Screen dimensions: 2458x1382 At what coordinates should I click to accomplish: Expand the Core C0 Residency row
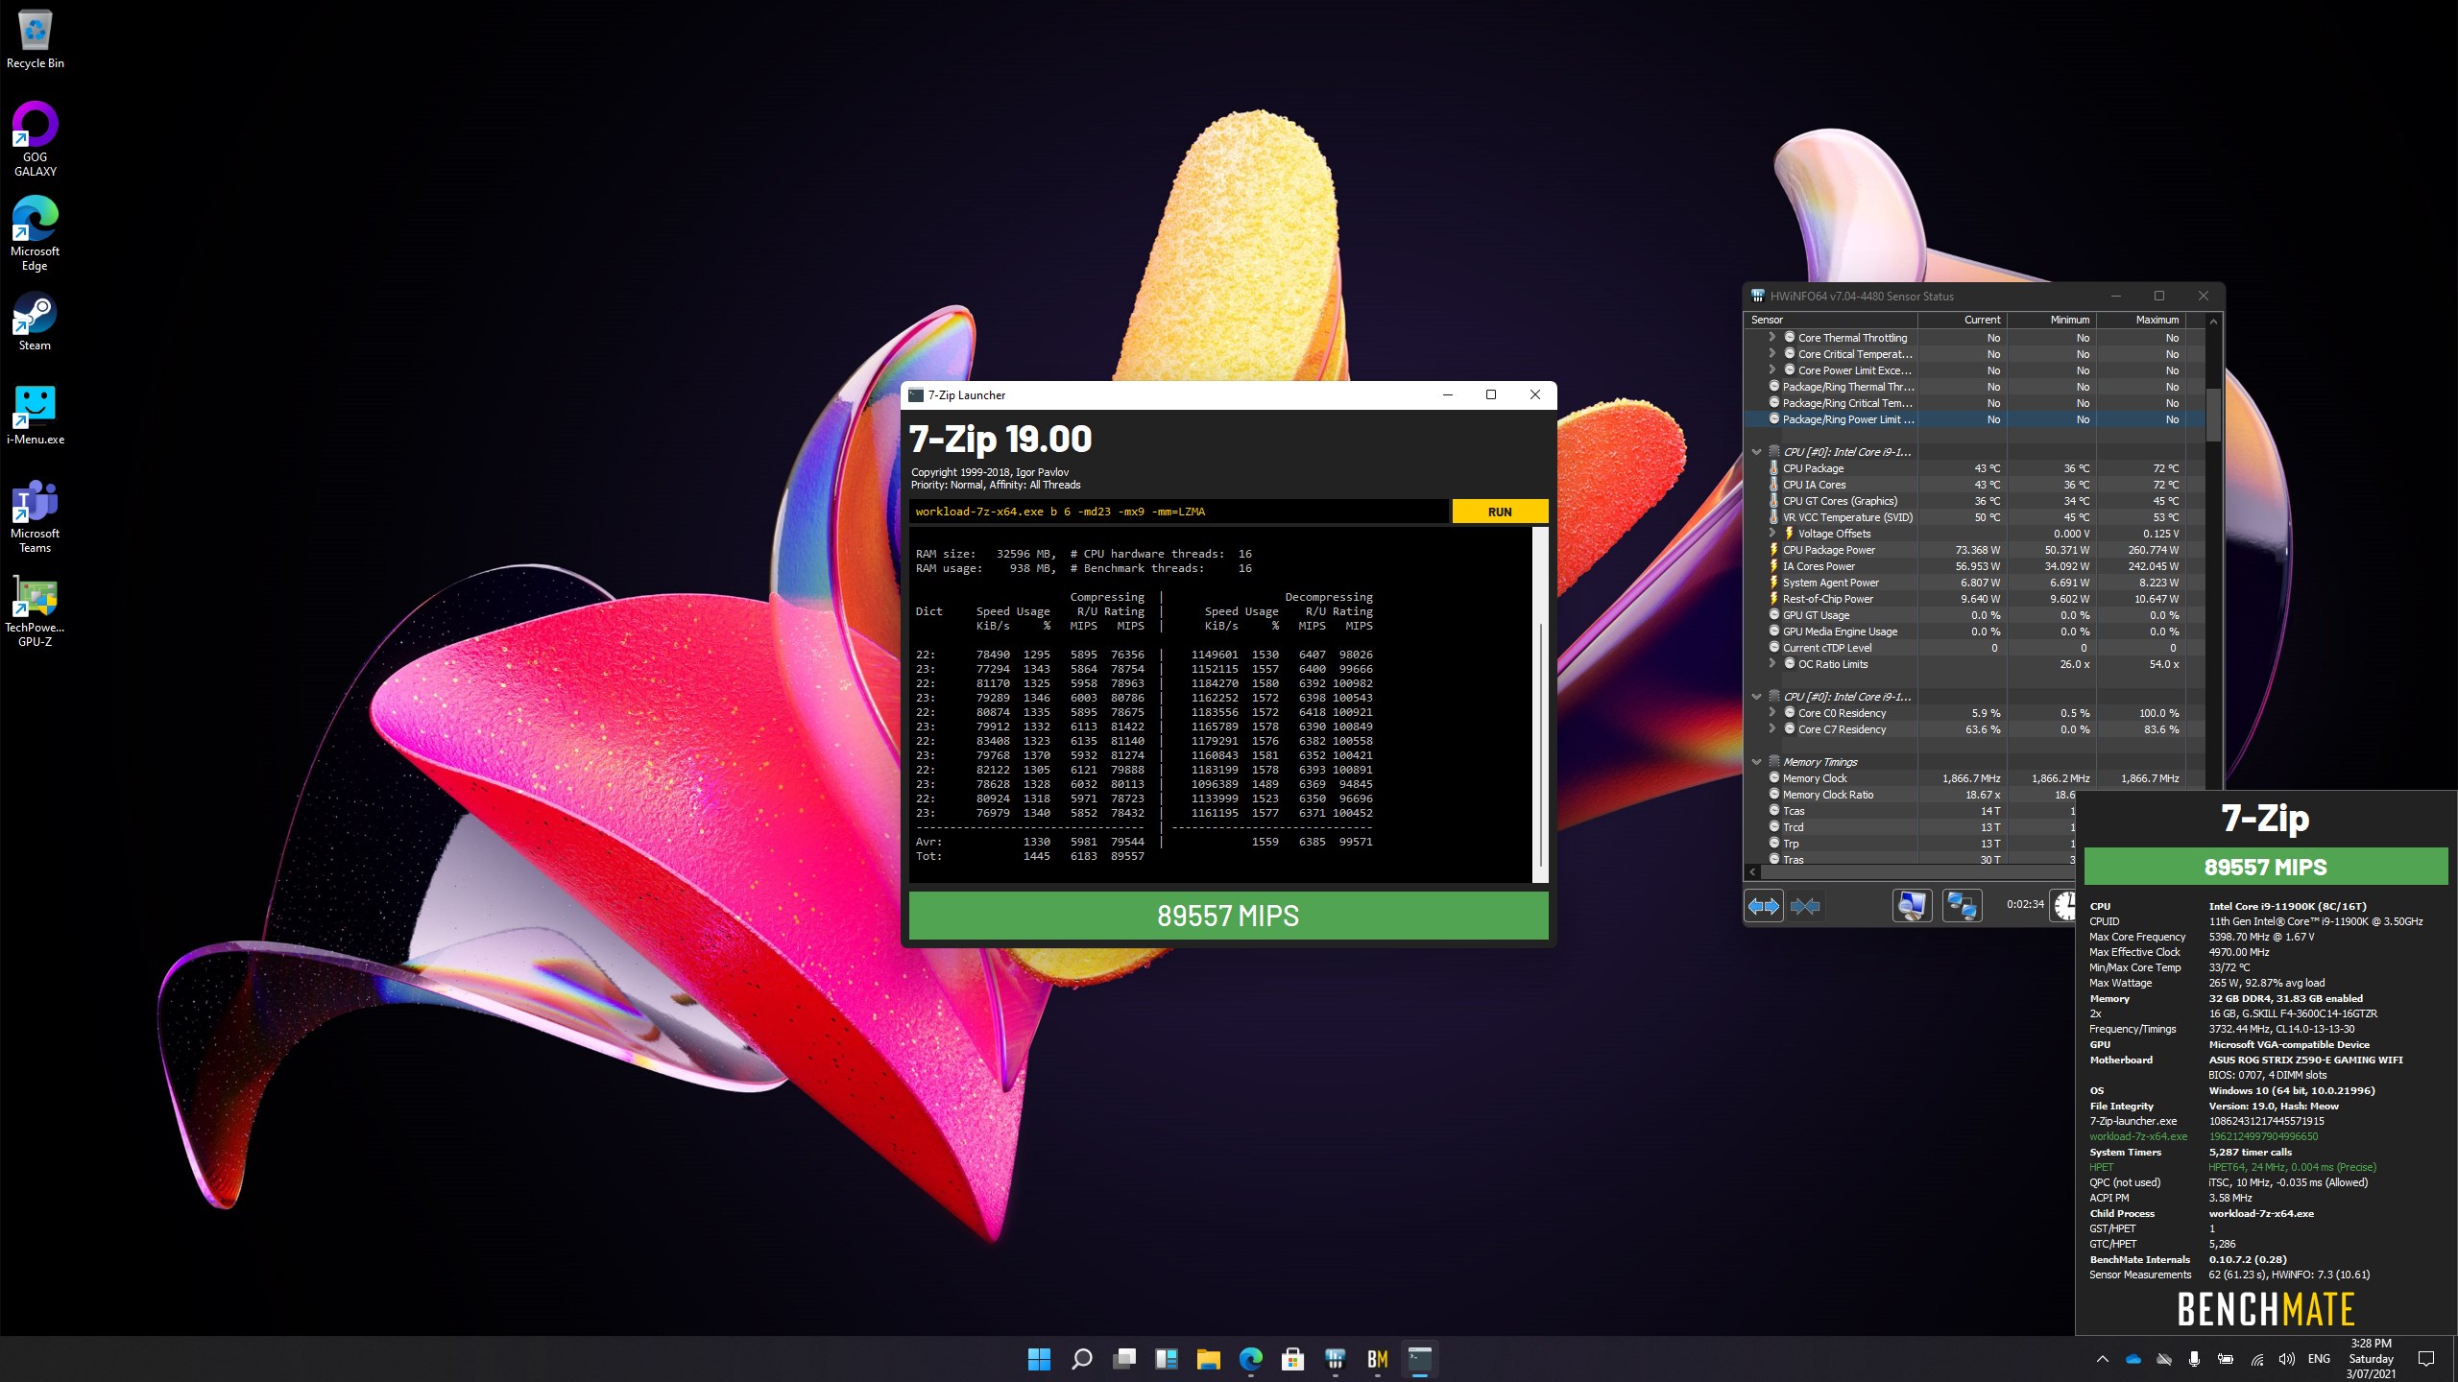click(1772, 712)
